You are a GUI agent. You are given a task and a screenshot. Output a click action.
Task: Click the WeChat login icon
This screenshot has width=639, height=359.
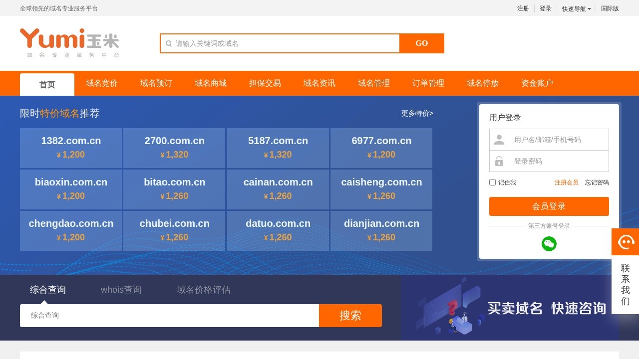[549, 244]
